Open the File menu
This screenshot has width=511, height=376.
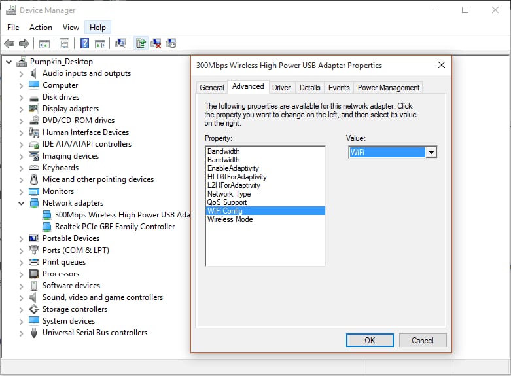click(x=13, y=28)
